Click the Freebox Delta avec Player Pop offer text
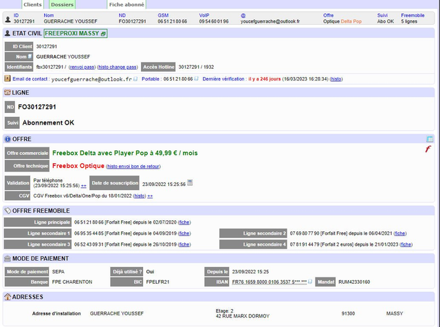This screenshot has height=327, width=440. (x=125, y=153)
